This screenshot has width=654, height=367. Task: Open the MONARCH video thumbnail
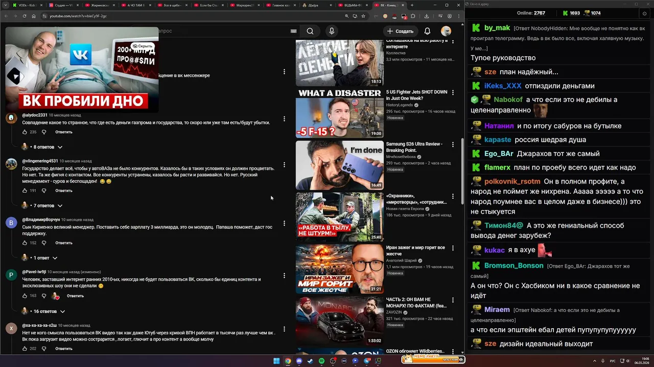pyautogui.click(x=339, y=321)
